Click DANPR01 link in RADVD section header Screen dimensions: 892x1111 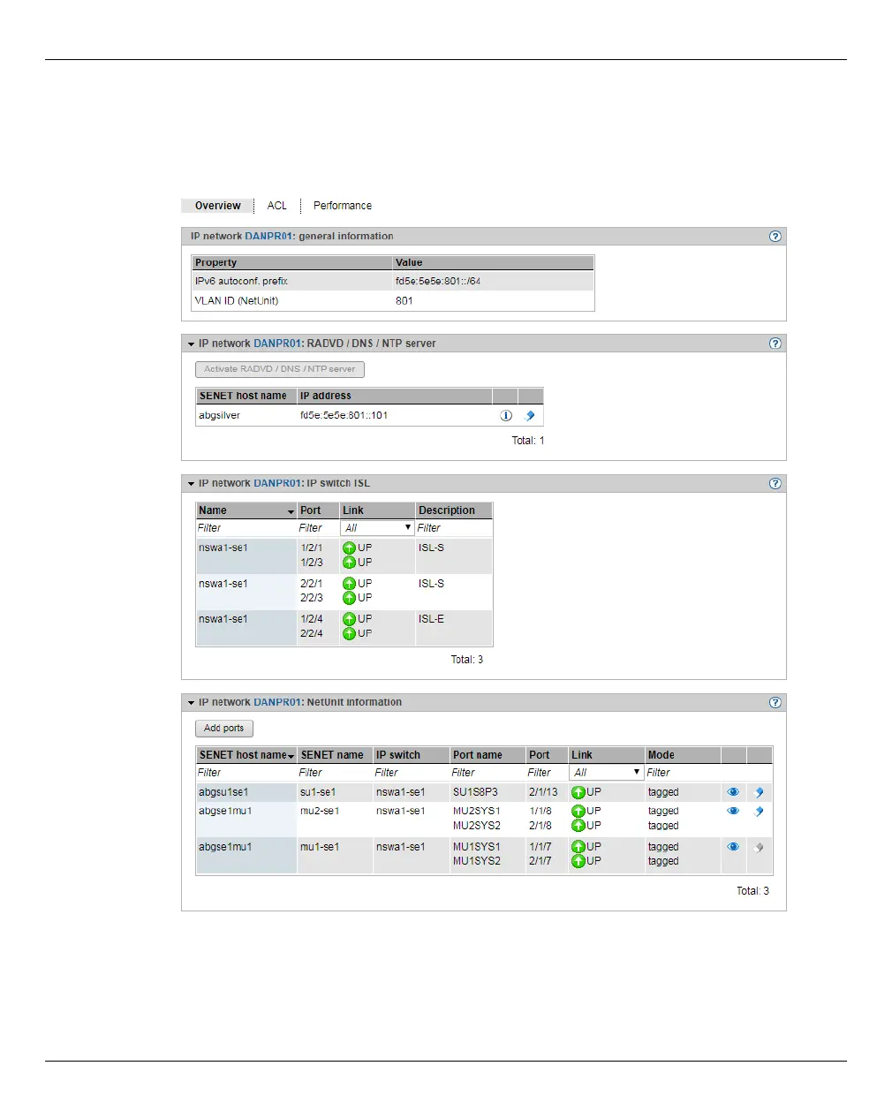coord(278,344)
